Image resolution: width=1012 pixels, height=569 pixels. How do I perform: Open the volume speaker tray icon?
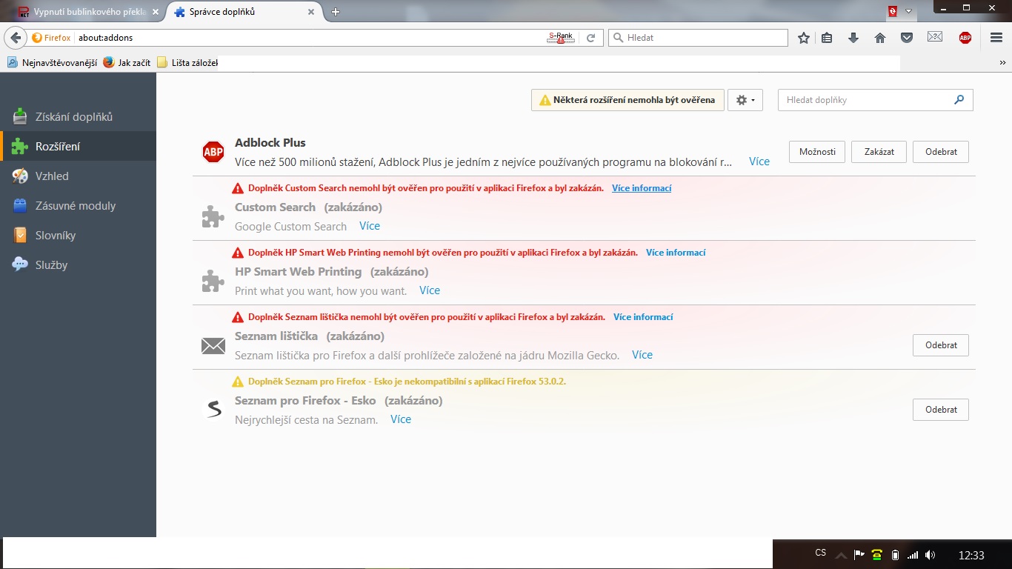[x=931, y=554]
